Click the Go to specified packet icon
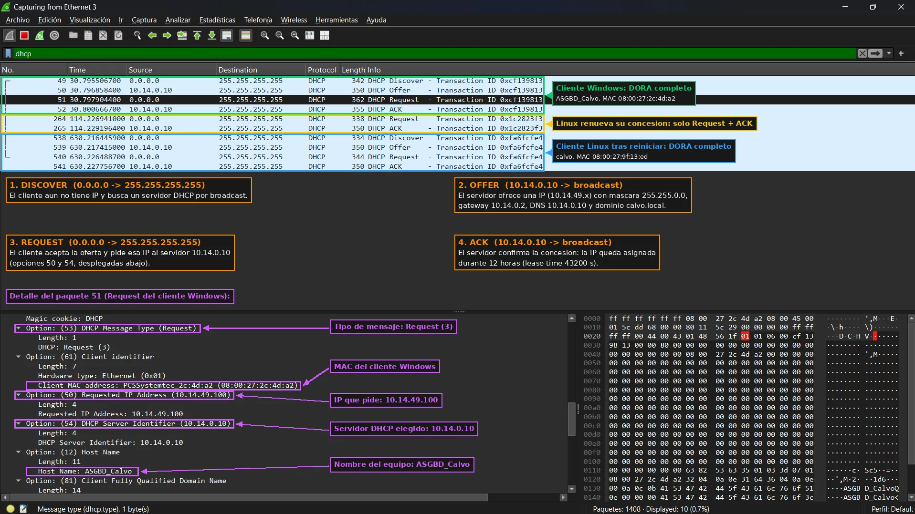 tap(182, 35)
